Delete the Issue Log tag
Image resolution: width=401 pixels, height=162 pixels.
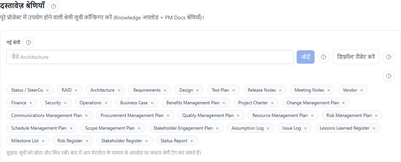[x=306, y=128]
